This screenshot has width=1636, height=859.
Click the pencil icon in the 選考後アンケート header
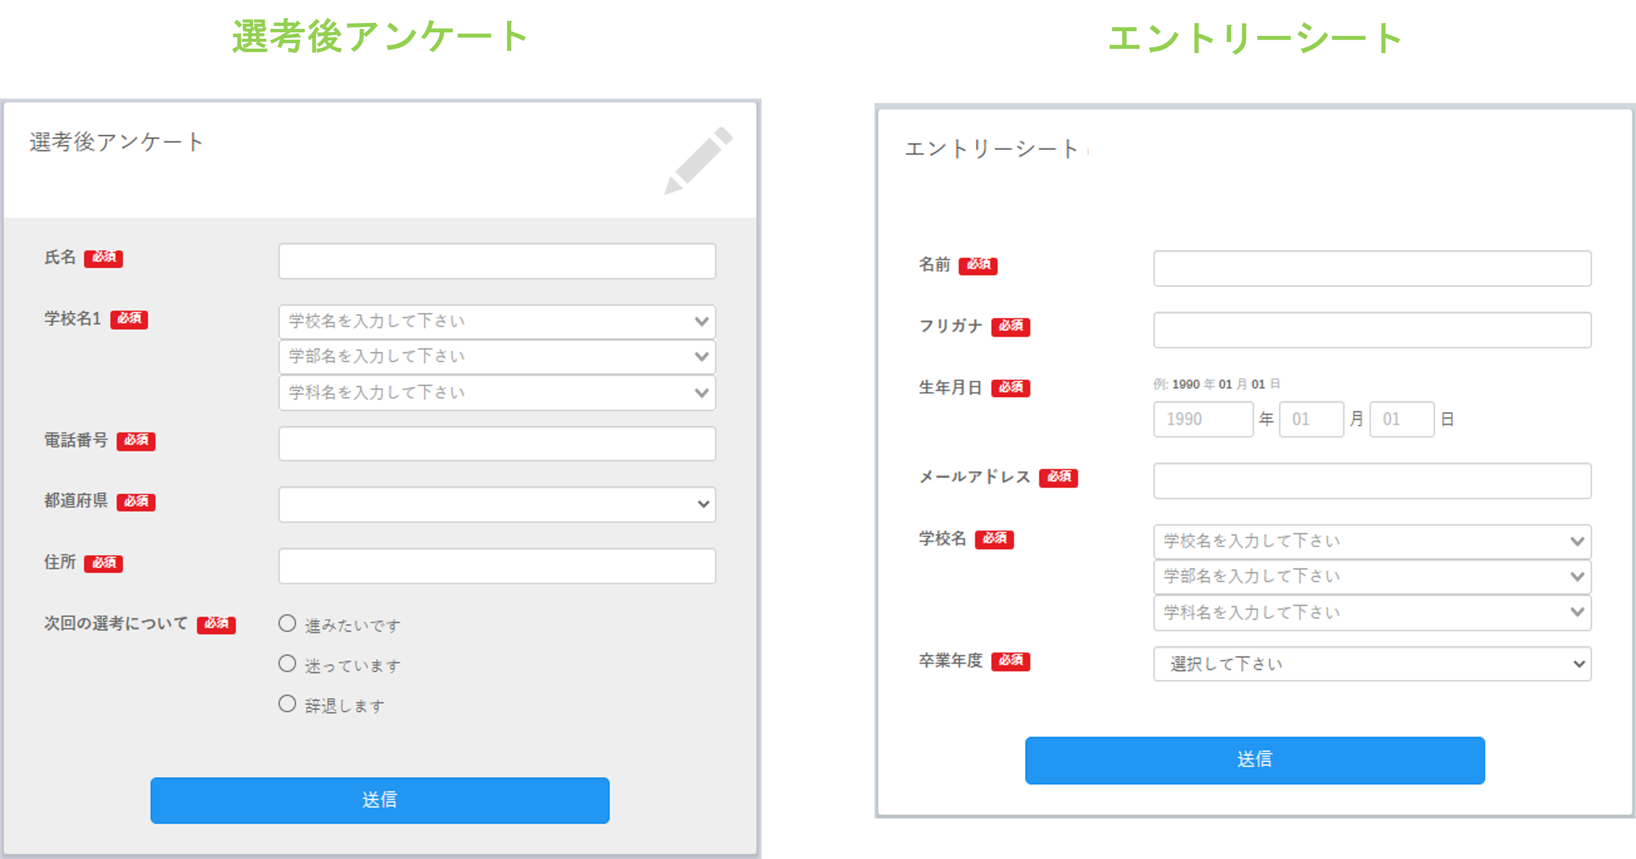698,160
